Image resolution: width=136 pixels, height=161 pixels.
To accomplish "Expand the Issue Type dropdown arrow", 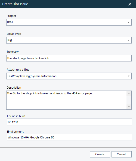I will 129,40.
